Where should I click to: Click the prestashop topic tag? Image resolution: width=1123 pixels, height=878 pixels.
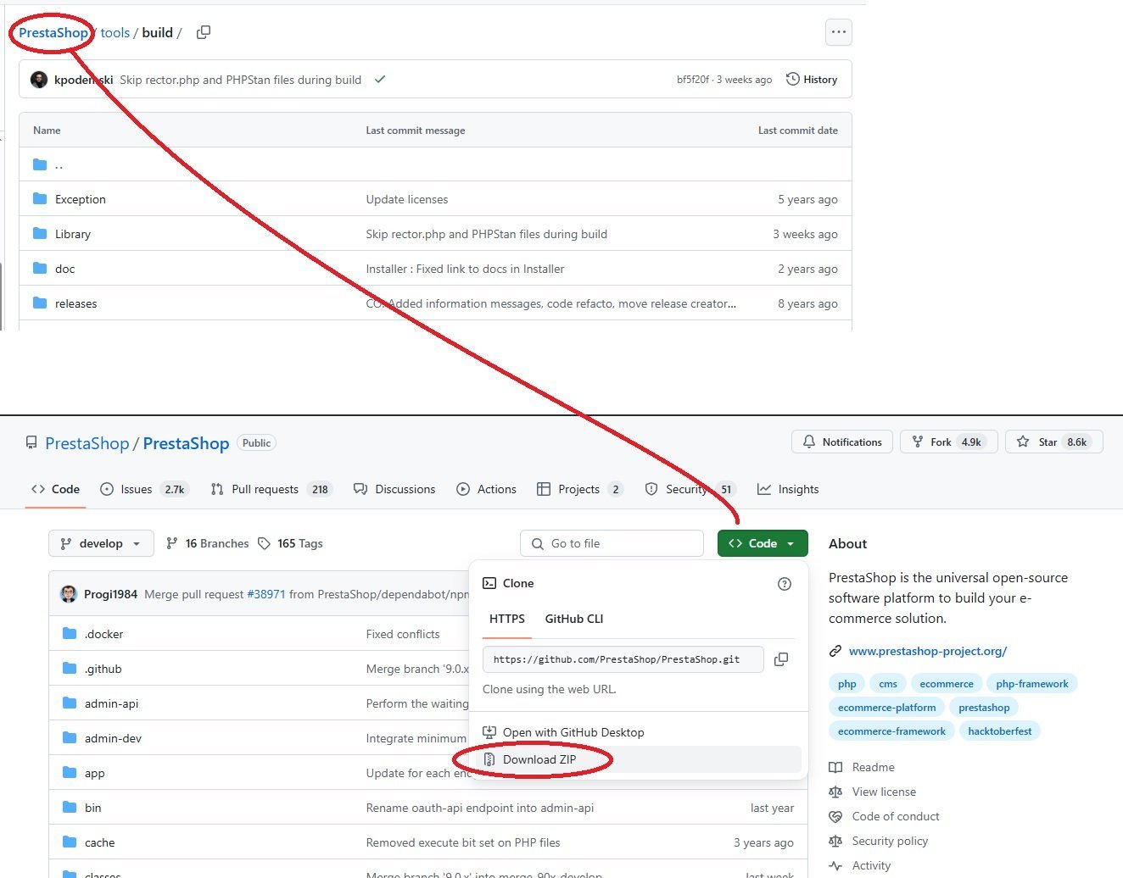[984, 708]
